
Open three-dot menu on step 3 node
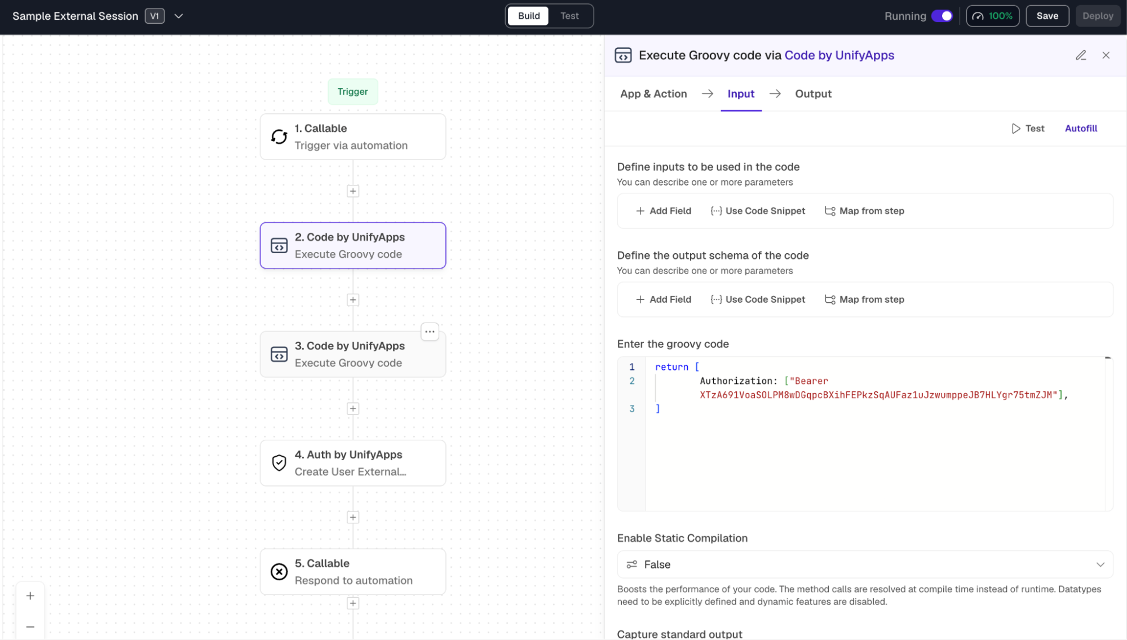[430, 332]
